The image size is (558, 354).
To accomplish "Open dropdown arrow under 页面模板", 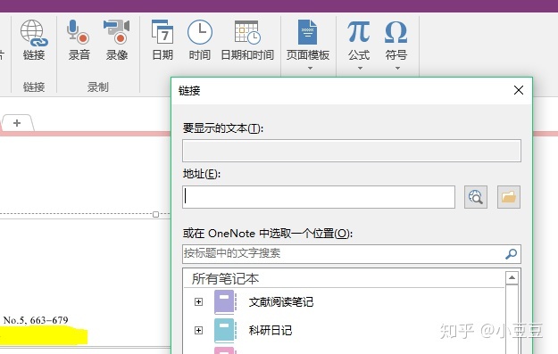I will [310, 68].
